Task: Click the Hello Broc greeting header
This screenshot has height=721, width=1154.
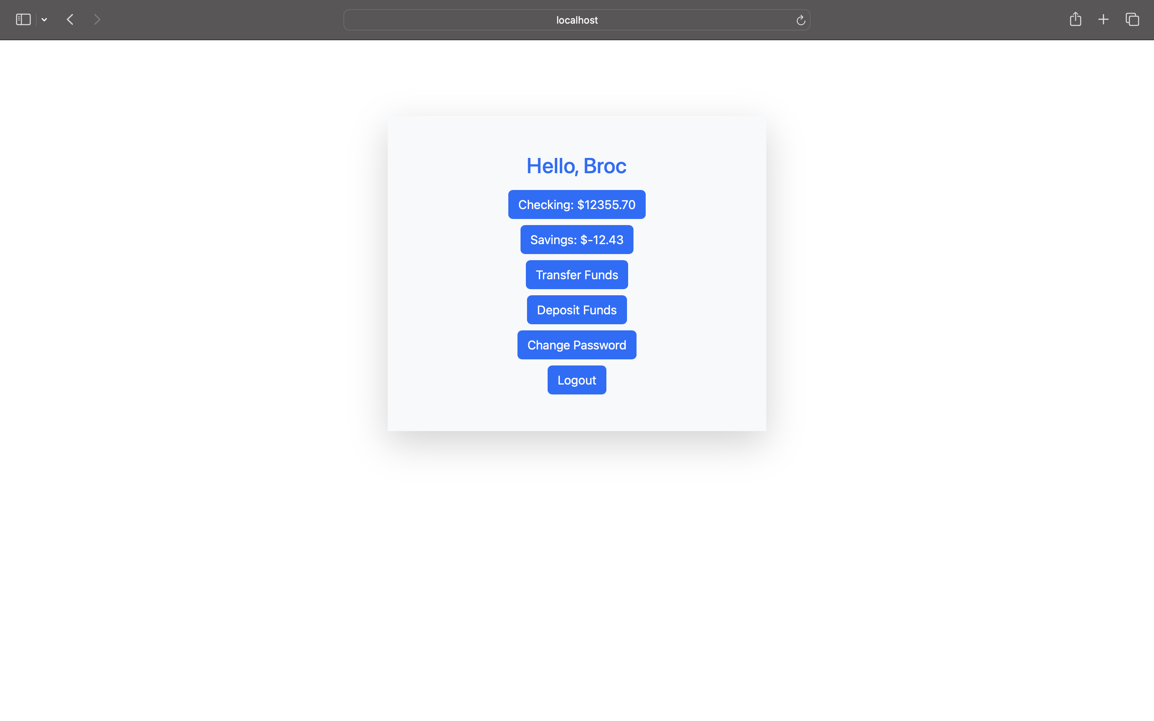Action: tap(577, 165)
